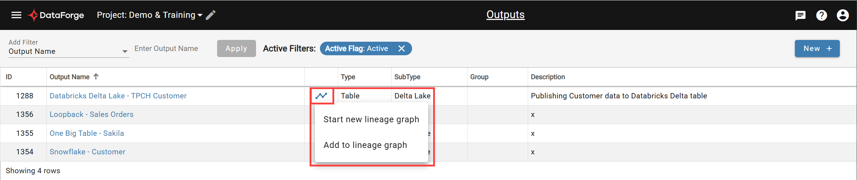
Task: Open the help question mark icon
Action: pyautogui.click(x=821, y=15)
